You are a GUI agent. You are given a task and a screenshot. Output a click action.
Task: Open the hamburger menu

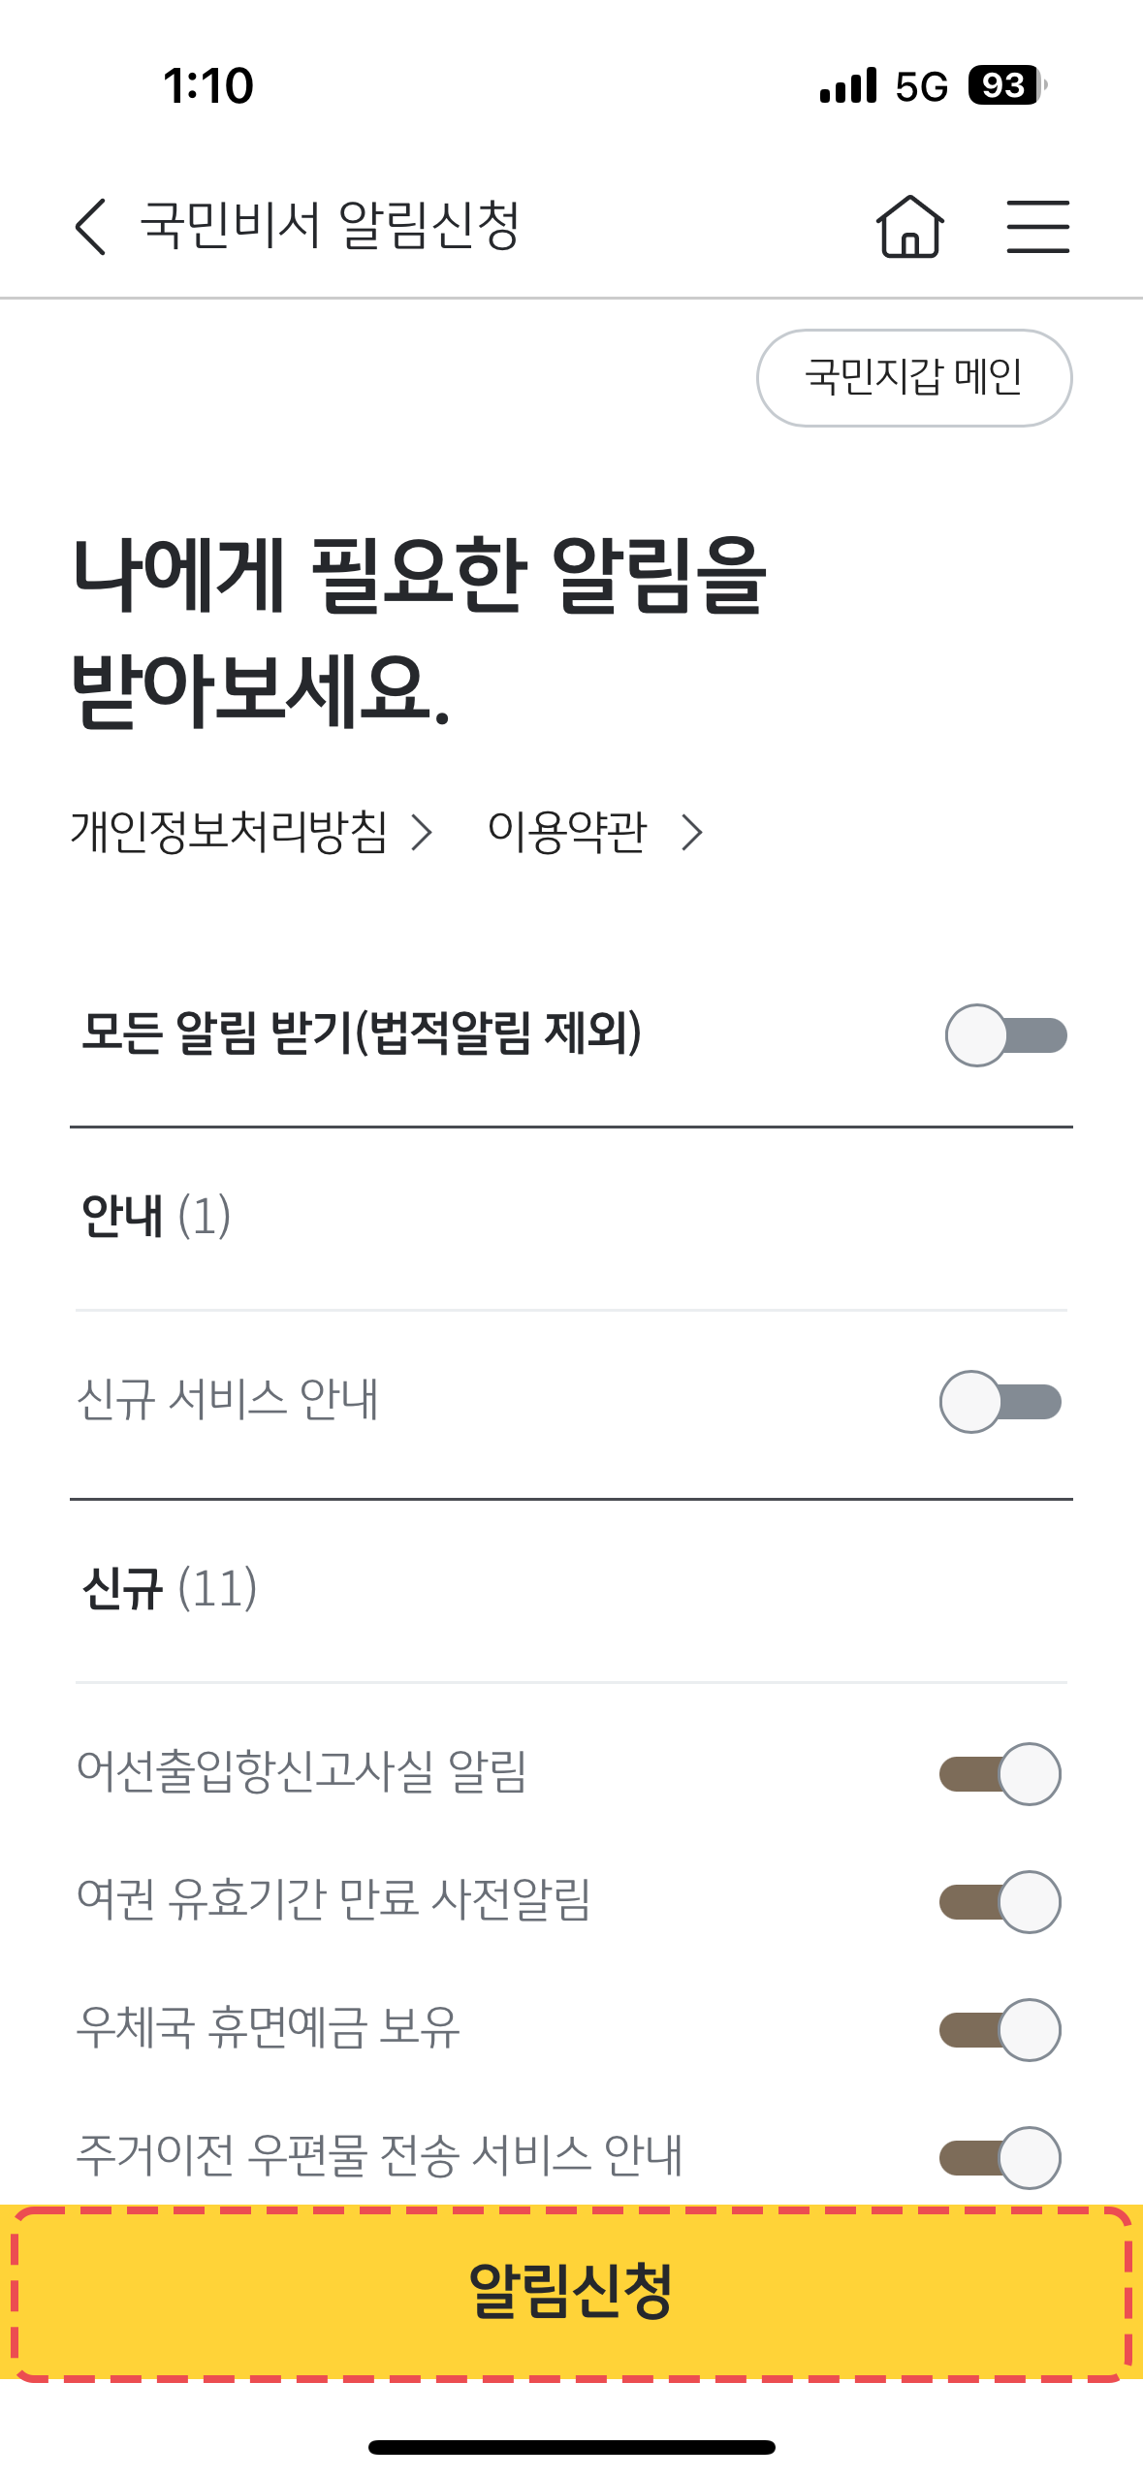[1037, 227]
